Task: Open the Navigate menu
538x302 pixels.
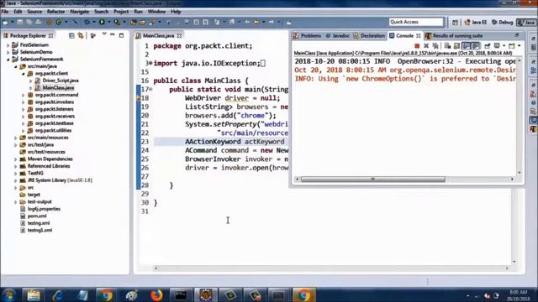Action: [x=79, y=12]
